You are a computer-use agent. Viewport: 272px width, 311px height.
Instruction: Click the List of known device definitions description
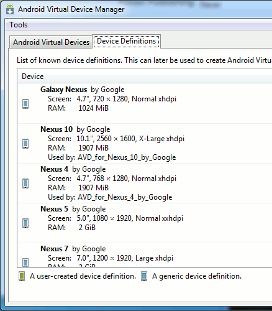(144, 60)
